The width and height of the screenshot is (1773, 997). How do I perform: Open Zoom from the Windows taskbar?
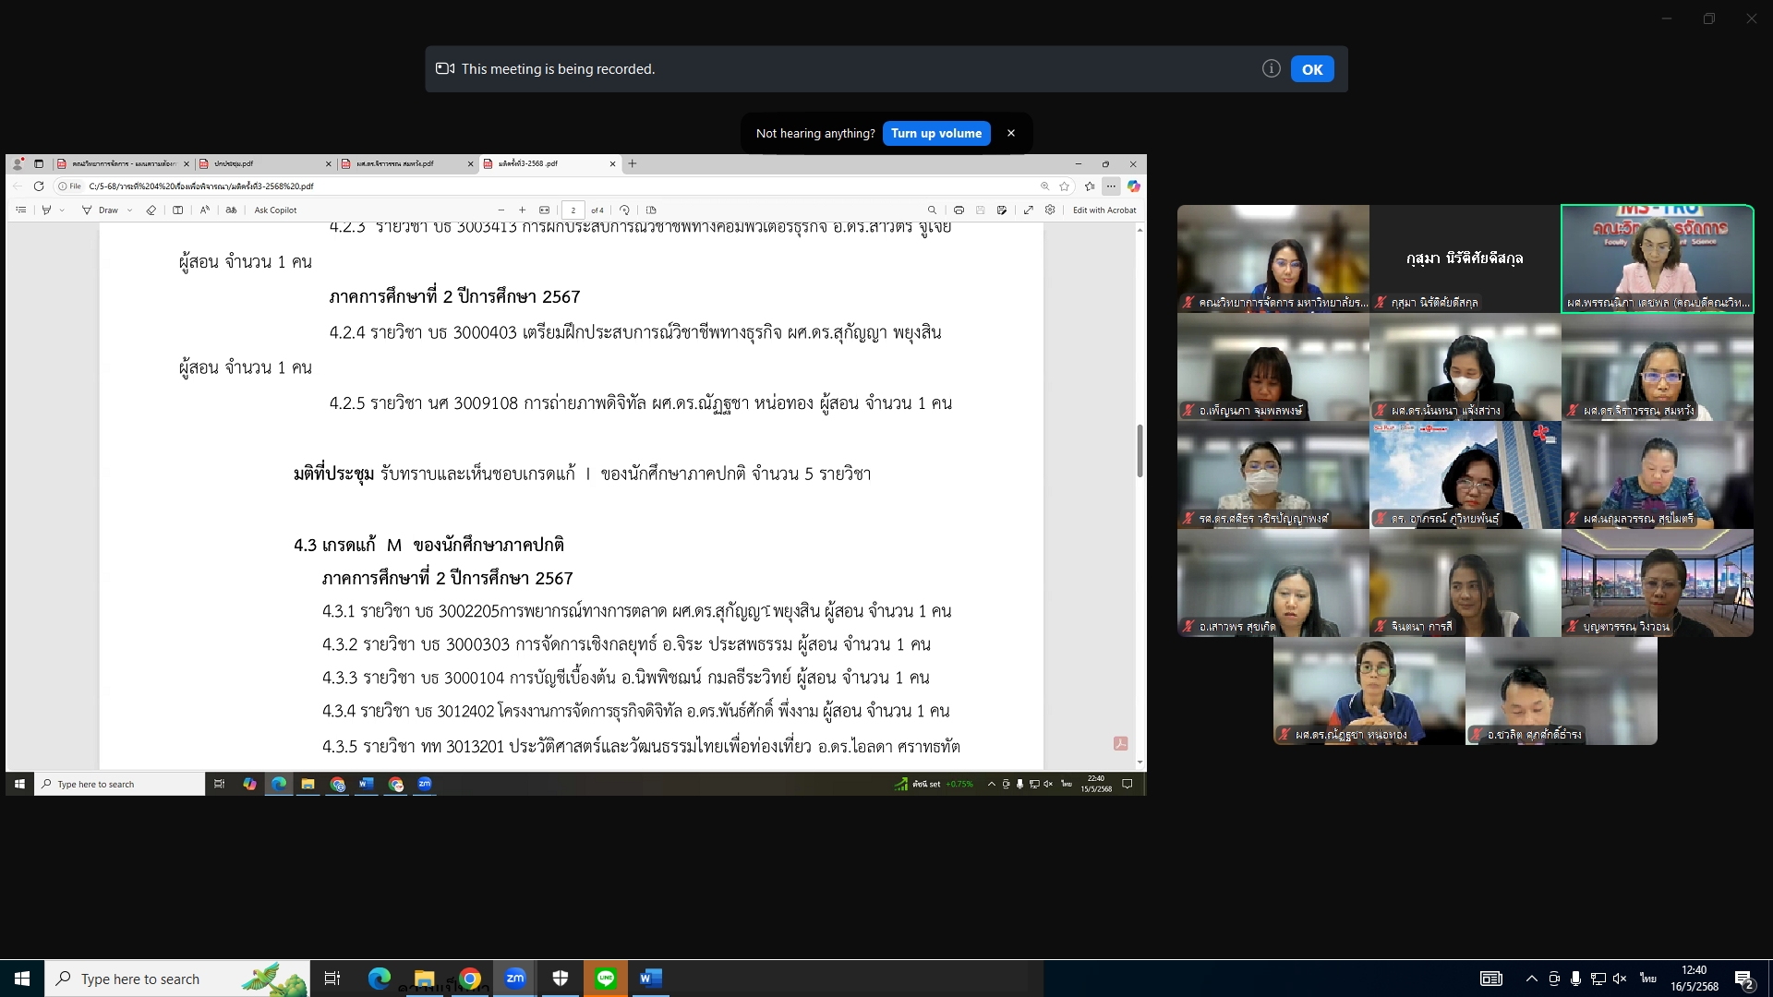tap(515, 979)
